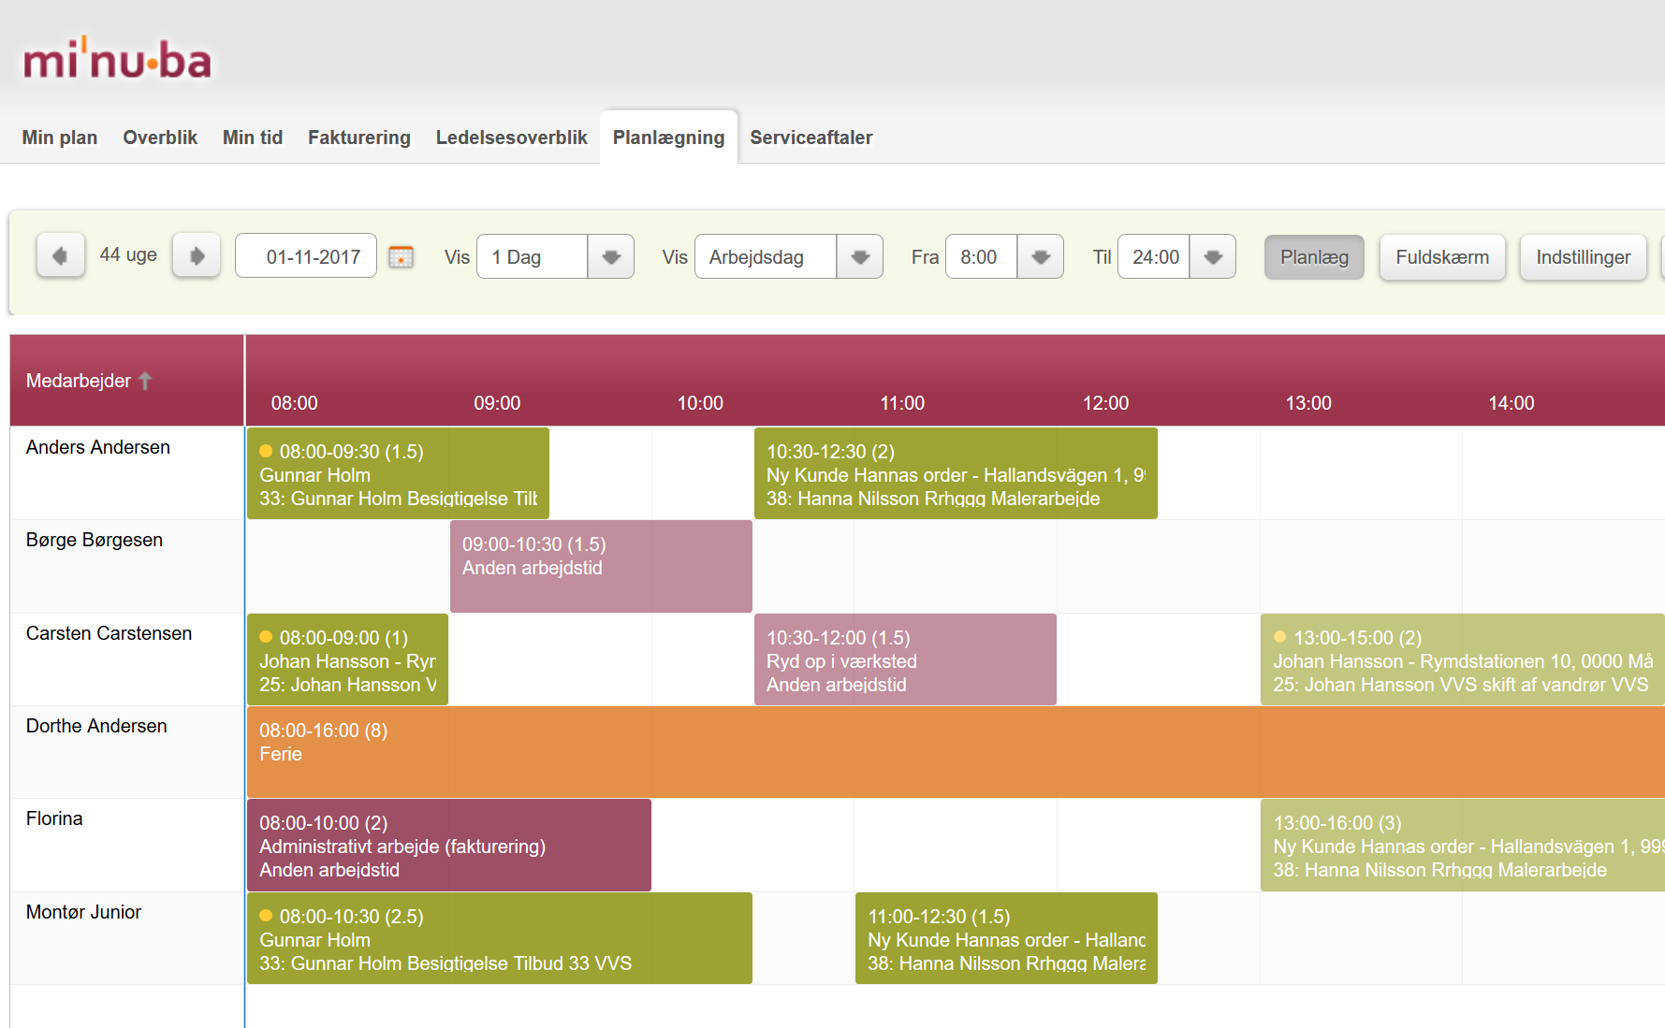Open Børge's 09:00-10:30 Anden arbejdstid block
The image size is (1665, 1028).
coord(601,566)
